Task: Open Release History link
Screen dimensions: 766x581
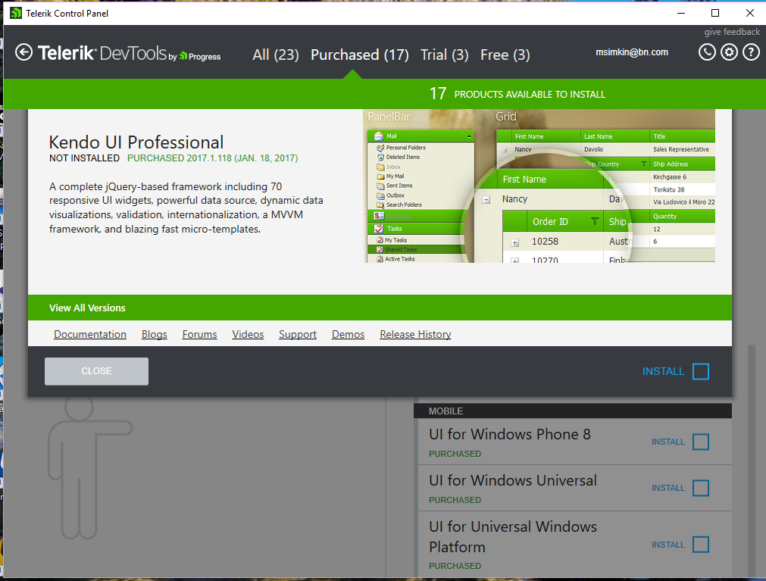Action: point(415,335)
